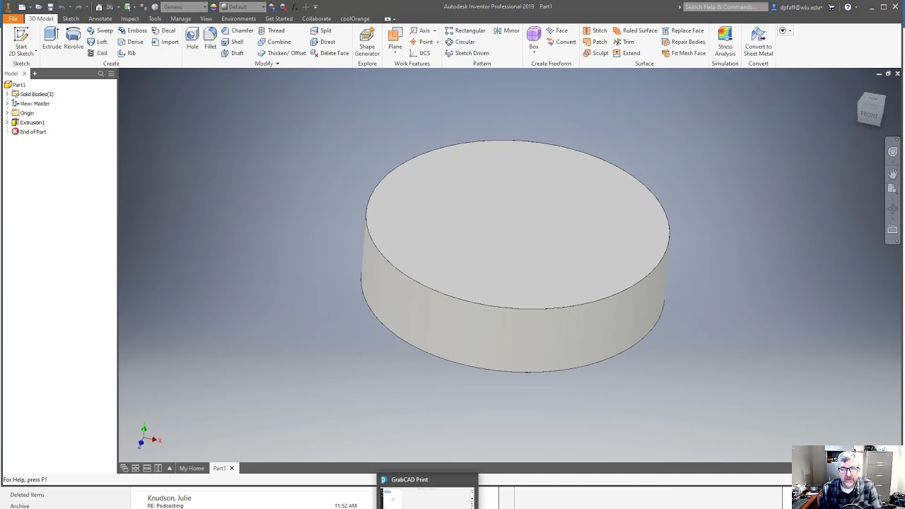Open the File menu
905x509 pixels.
click(13, 18)
